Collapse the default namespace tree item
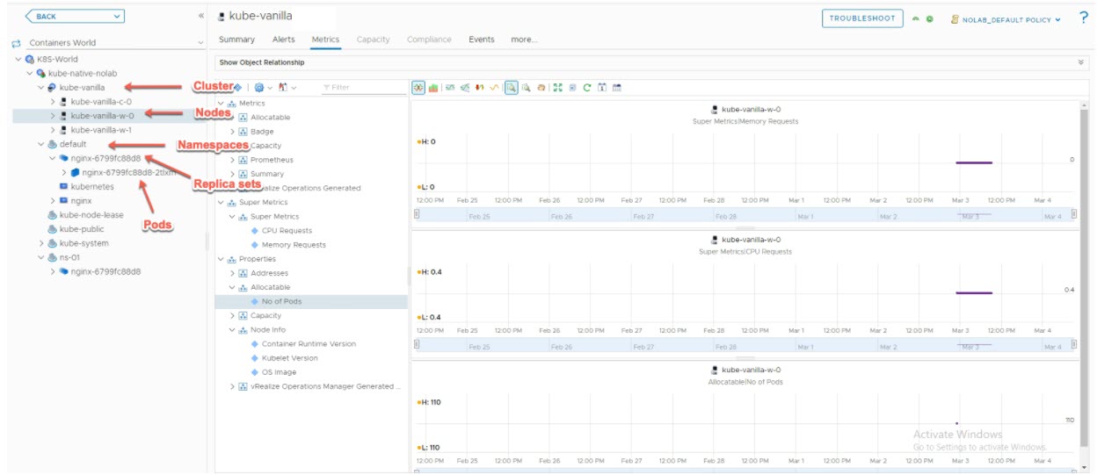 coord(41,144)
